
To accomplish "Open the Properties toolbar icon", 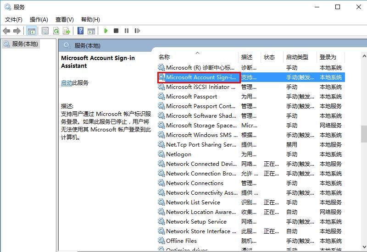I will pos(45,31).
